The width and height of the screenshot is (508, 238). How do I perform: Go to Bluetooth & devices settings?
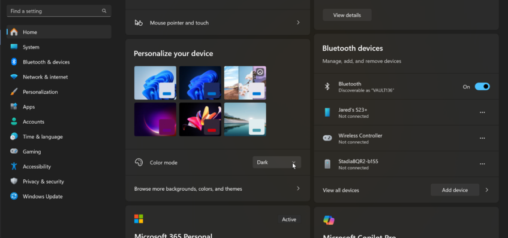59,62
